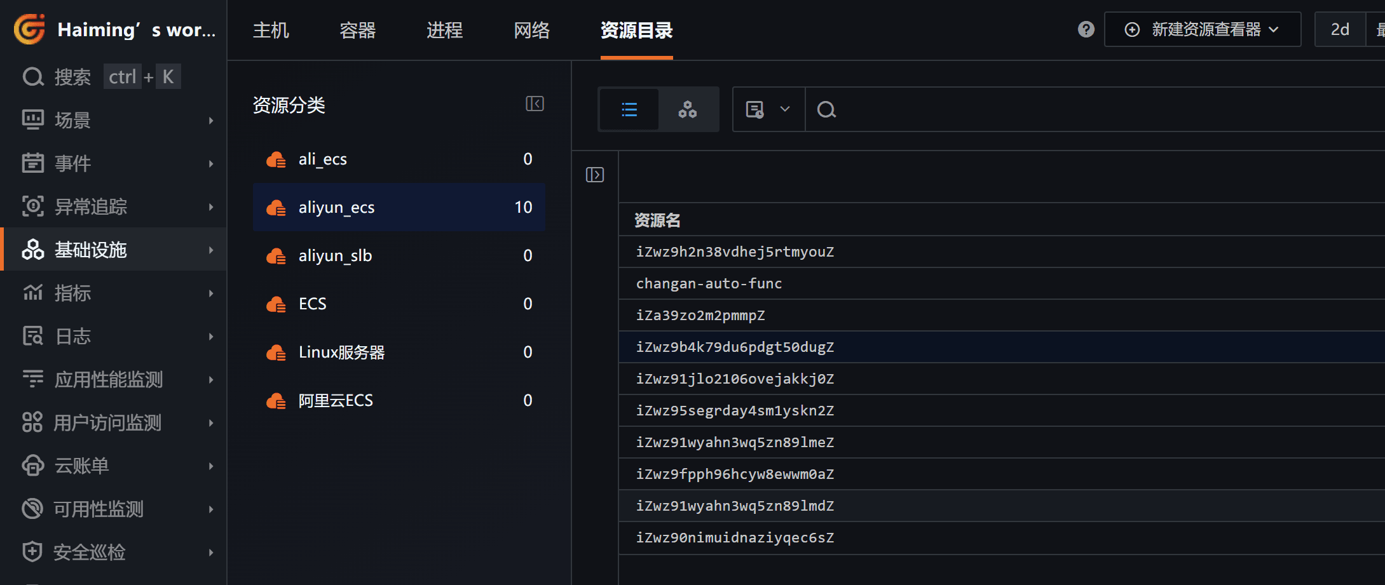The height and width of the screenshot is (585, 1385).
Task: Expand the side panel beside the resource list
Action: click(594, 175)
